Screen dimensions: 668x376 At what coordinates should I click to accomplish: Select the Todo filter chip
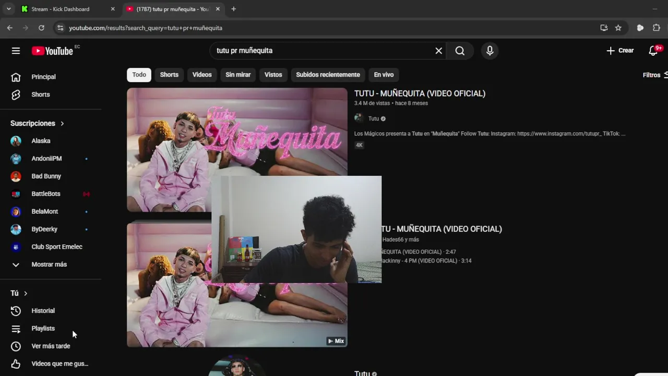pyautogui.click(x=139, y=75)
